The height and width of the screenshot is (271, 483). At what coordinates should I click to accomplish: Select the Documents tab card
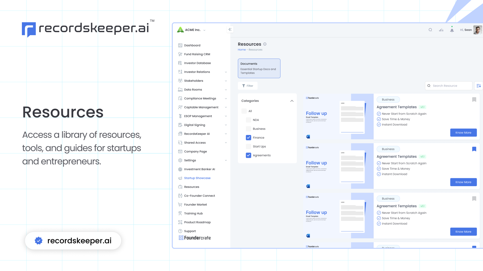pos(259,68)
